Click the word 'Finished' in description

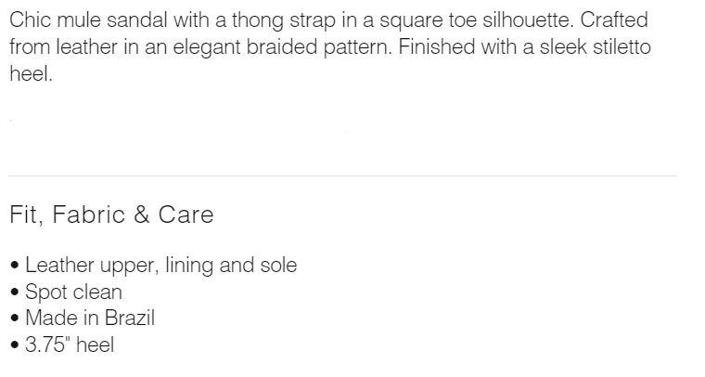[437, 46]
